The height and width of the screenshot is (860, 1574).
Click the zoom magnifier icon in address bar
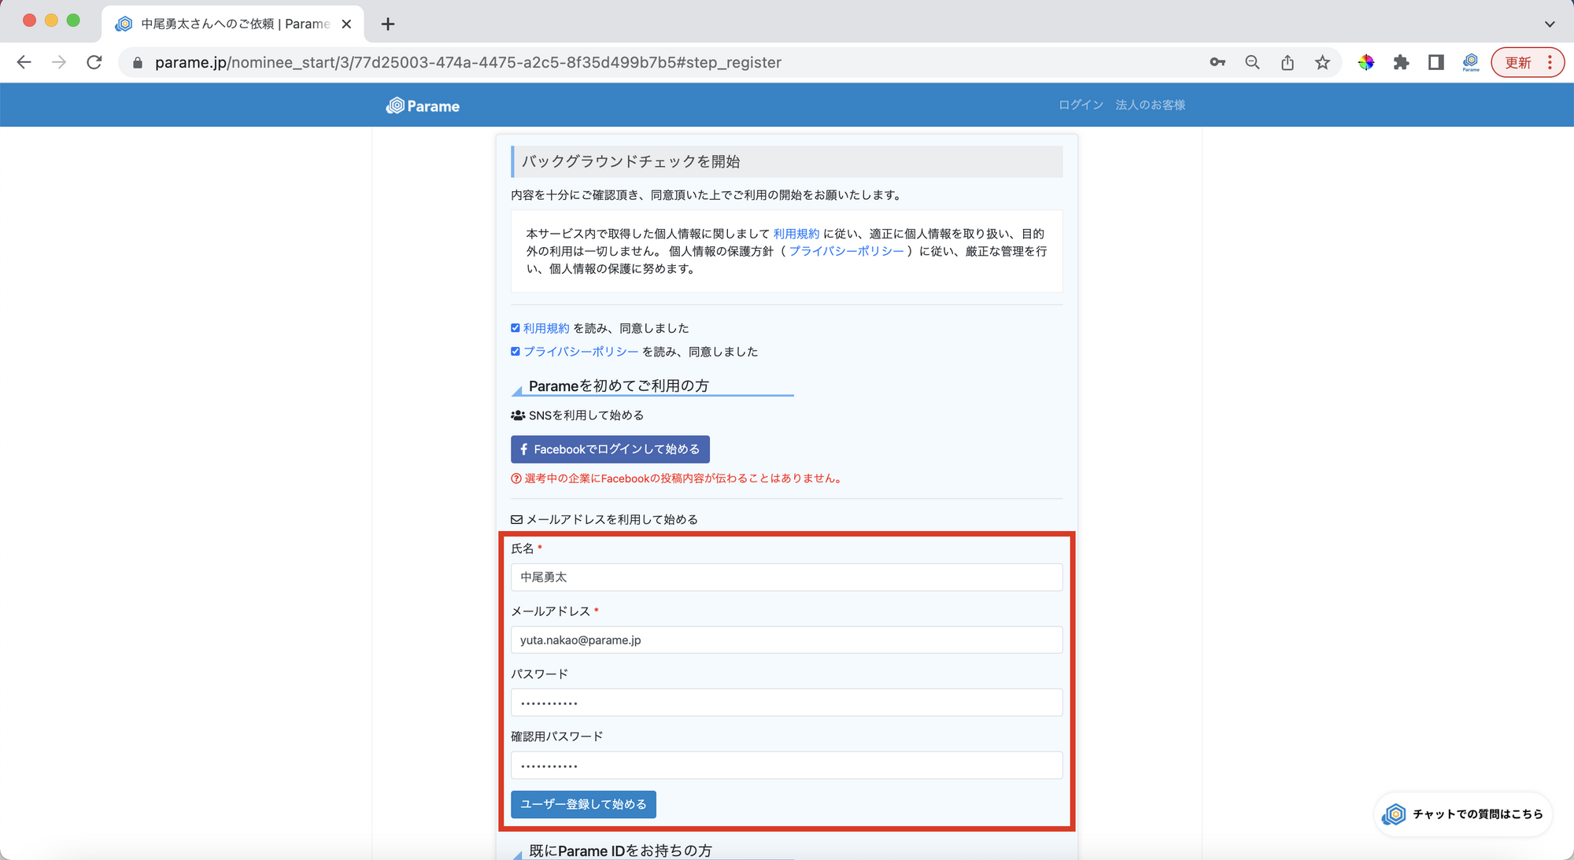click(x=1252, y=62)
